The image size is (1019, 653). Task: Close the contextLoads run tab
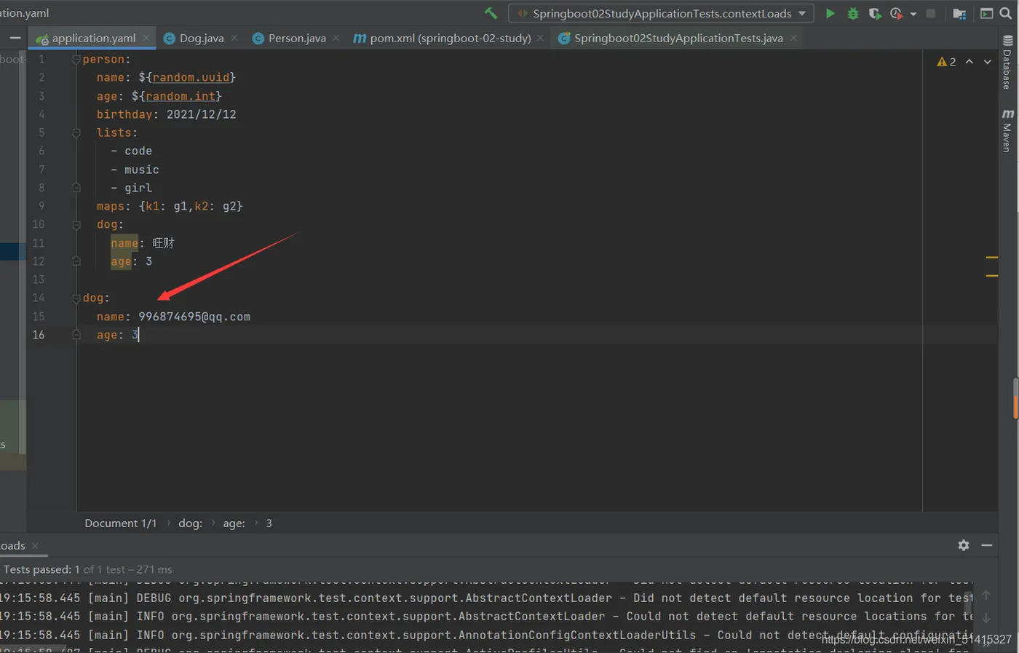35,546
